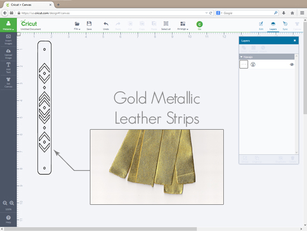
Task: Open the File dropdown menu
Action: (77, 26)
